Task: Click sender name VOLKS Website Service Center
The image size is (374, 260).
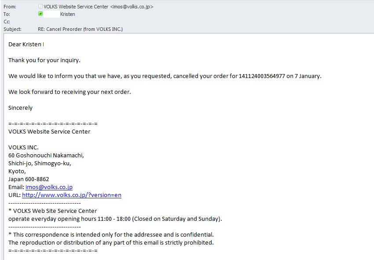Action: click(76, 7)
